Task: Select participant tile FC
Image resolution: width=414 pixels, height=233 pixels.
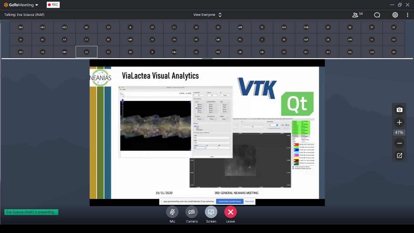Action: coord(108,52)
